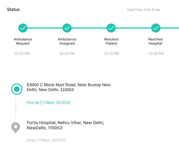Click the Ambulance Assigned checkmark icon
Image resolution: width=179 pixels, height=151 pixels.
tap(67, 28)
